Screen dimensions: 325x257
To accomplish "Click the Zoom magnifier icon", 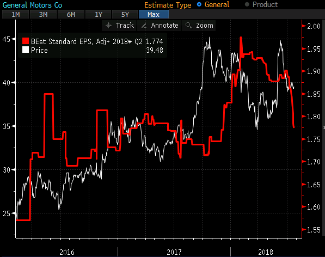I will [188, 26].
